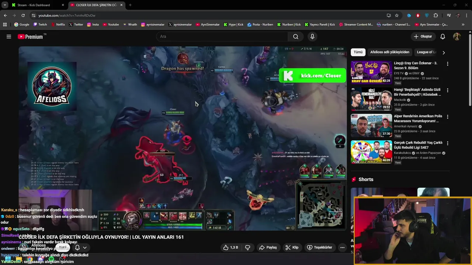Search by voice microphone
Viewport: 472px width, 265px height.
(x=312, y=36)
